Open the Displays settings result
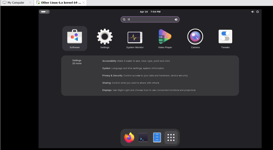 [x=107, y=90]
